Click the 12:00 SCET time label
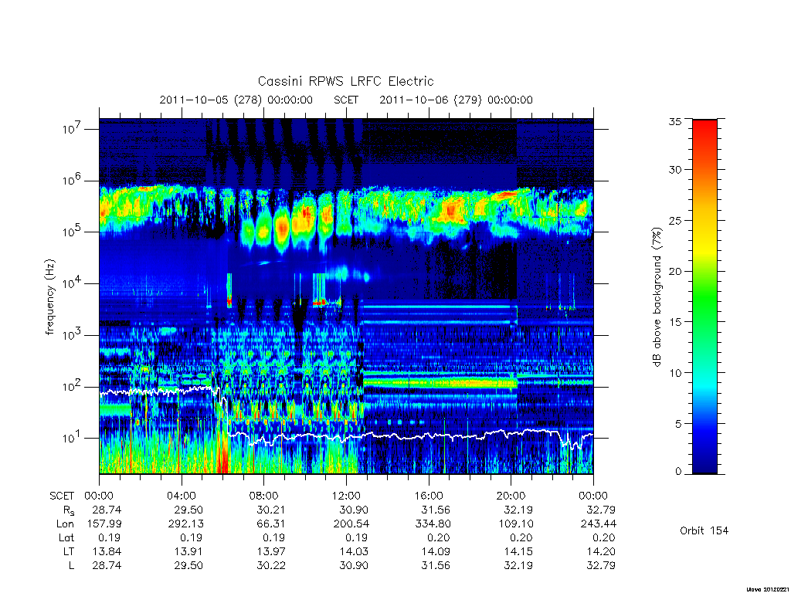Screen dimensions: 791x593 tap(347, 496)
